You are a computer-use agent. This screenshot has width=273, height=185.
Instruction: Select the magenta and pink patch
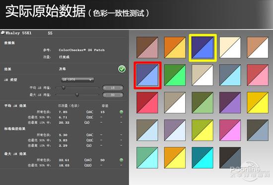click(230, 130)
